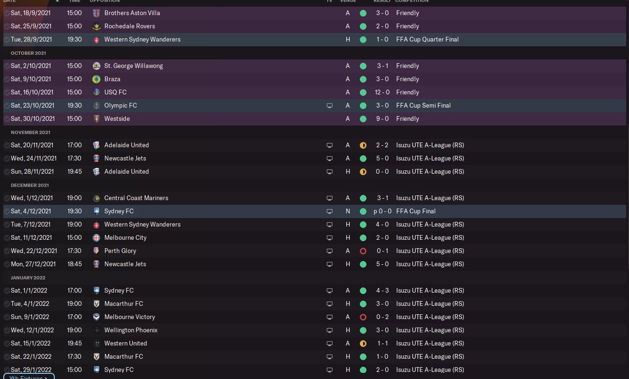Expand the Yth Fixtures button

coord(28,377)
